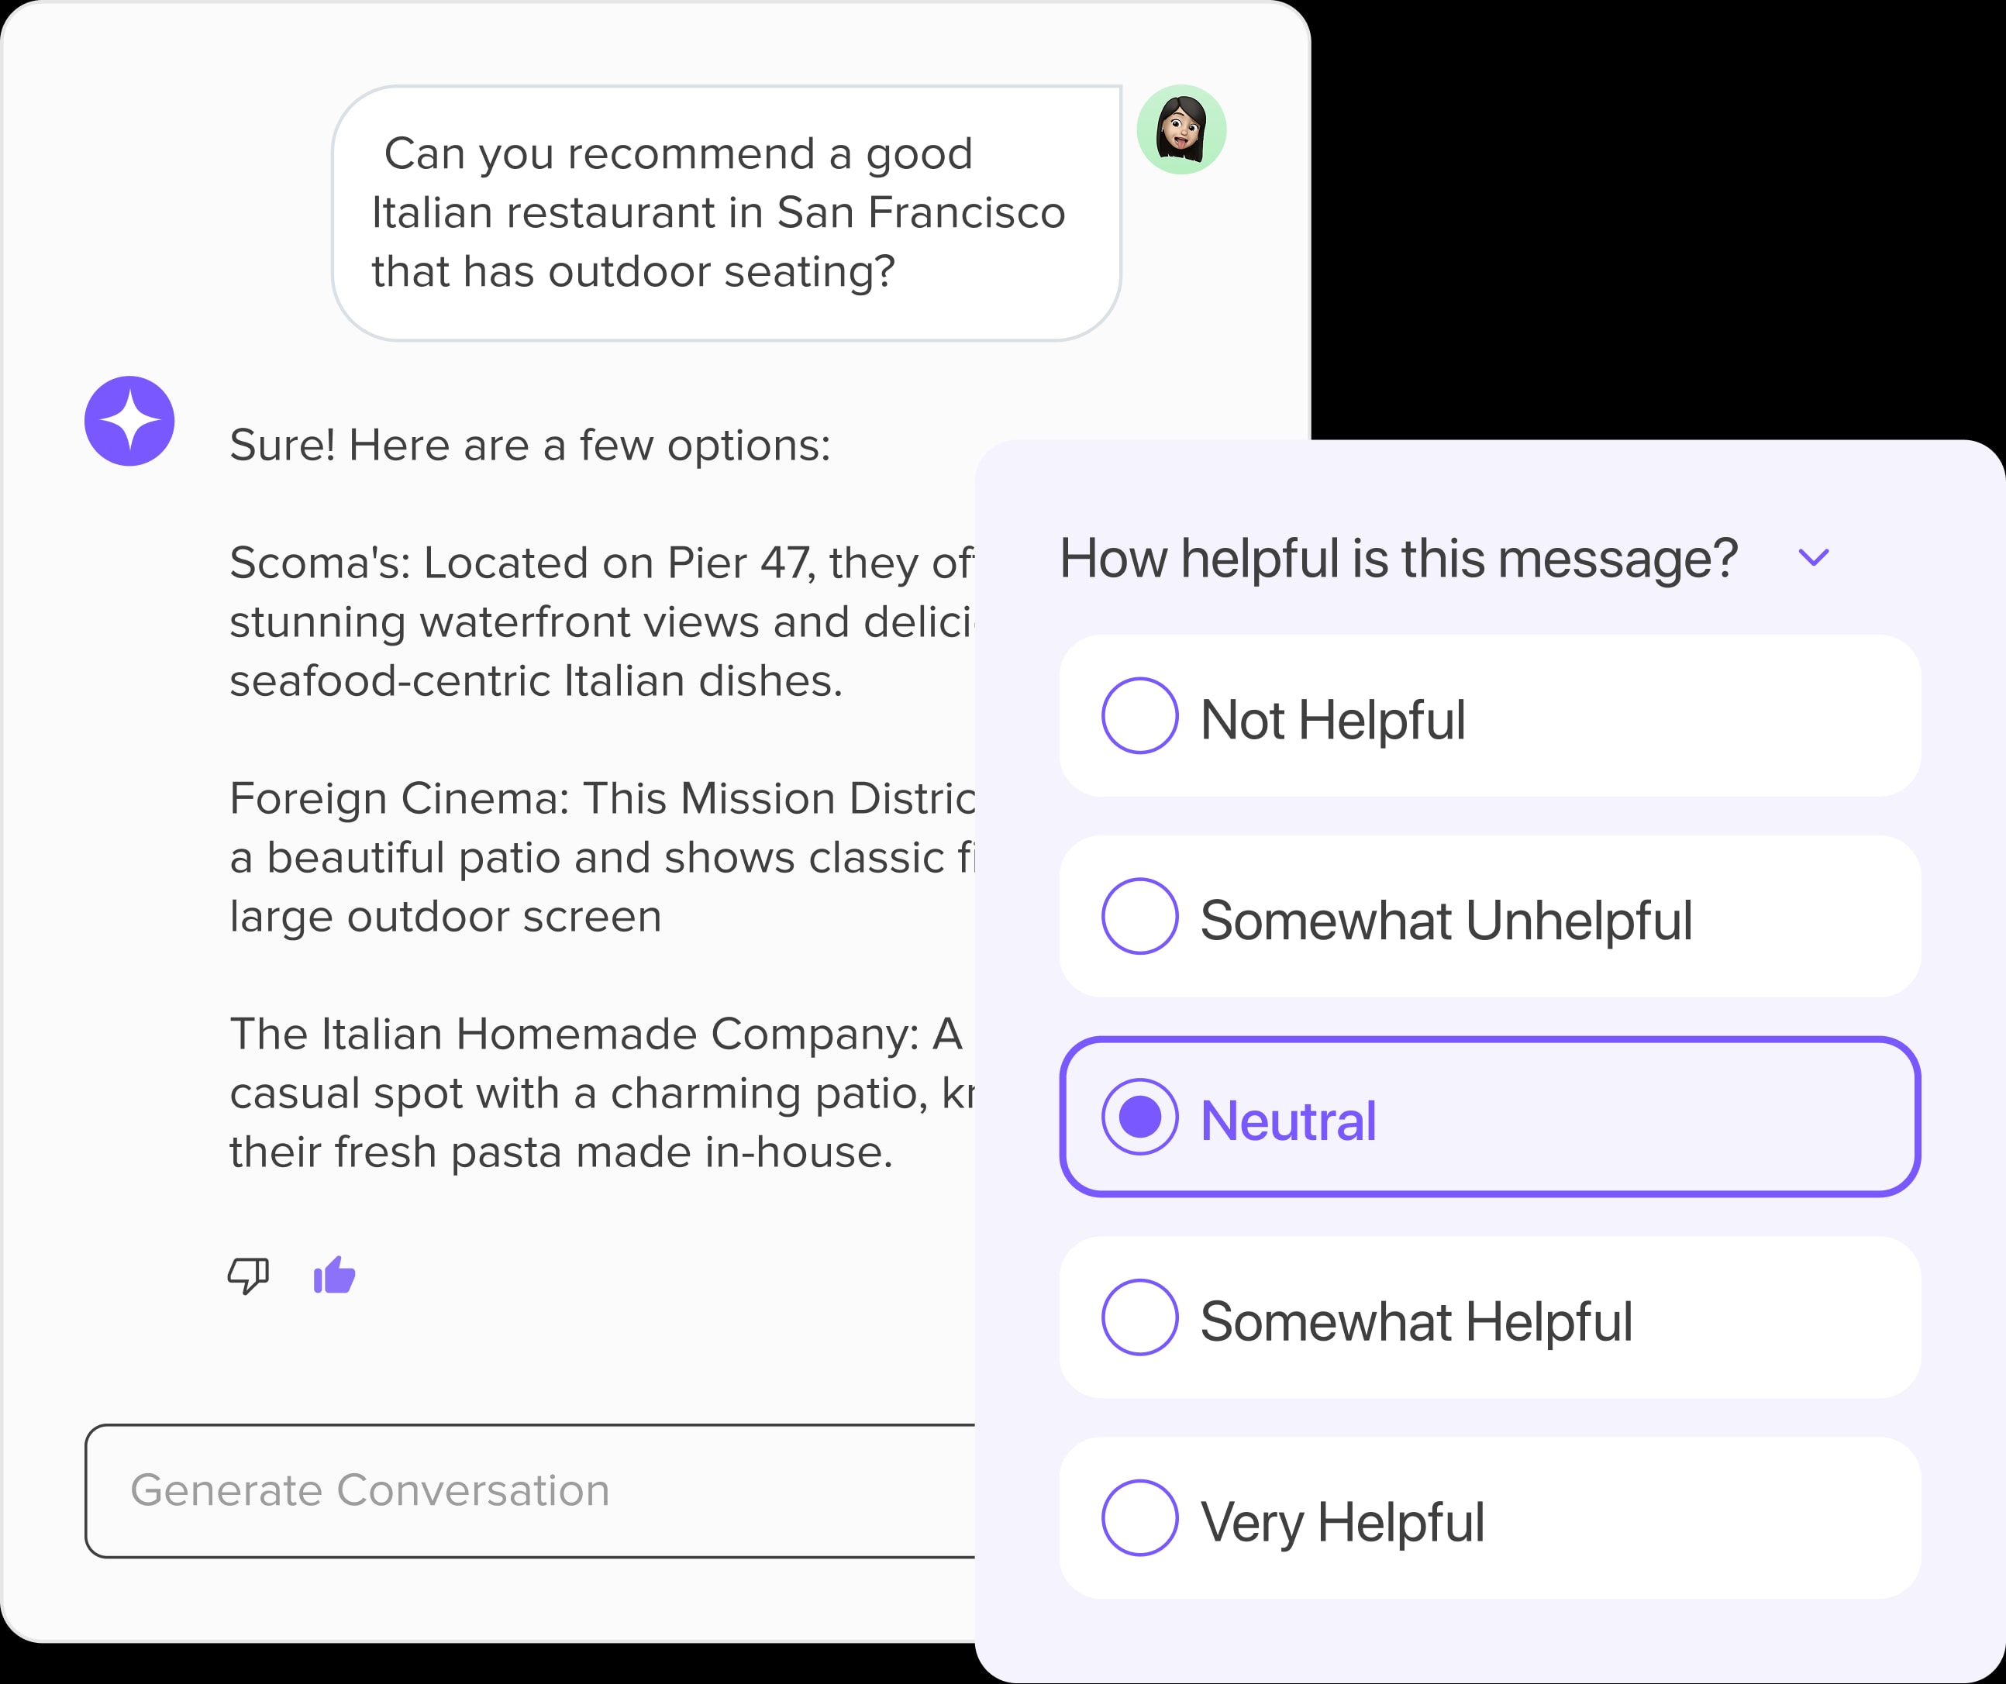Collapse the helpfulness question chevron
Screen dimensions: 2006x1684
pos(1814,558)
